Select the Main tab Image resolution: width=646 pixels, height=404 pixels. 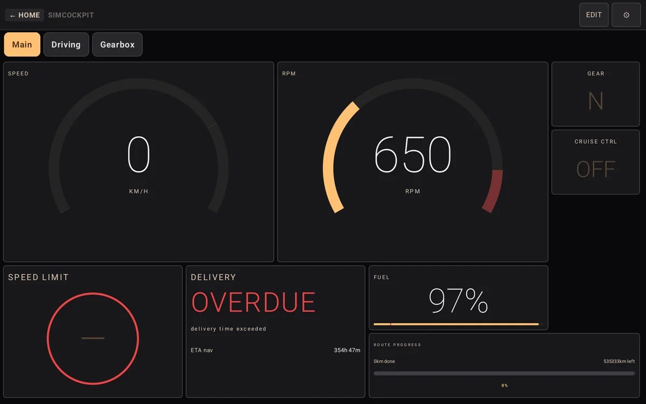click(x=22, y=45)
